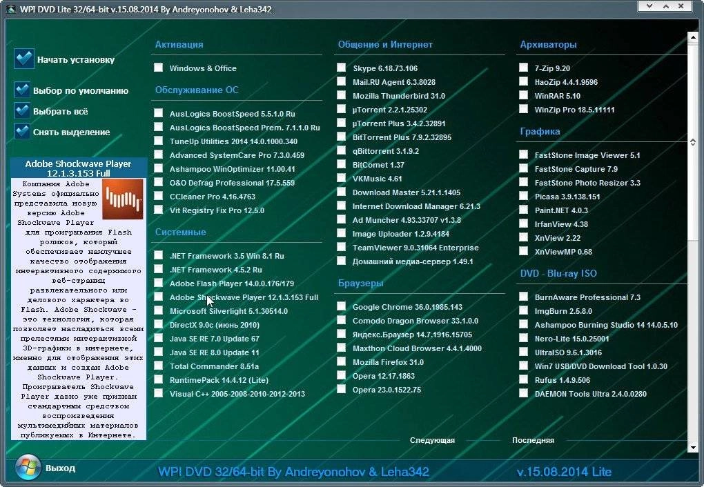This screenshot has height=487, width=704.
Task: Check Google Chrome 36.0.1985.143
Action: tap(341, 306)
